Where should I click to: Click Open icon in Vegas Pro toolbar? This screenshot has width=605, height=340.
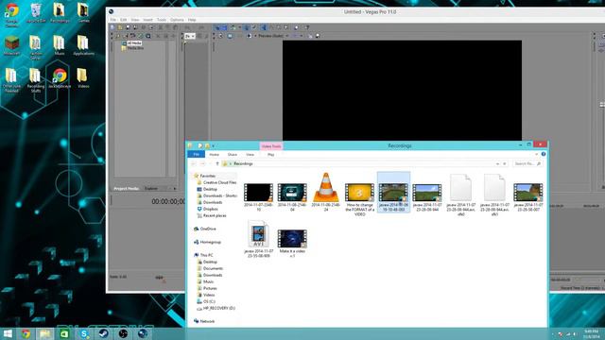pyautogui.click(x=120, y=27)
